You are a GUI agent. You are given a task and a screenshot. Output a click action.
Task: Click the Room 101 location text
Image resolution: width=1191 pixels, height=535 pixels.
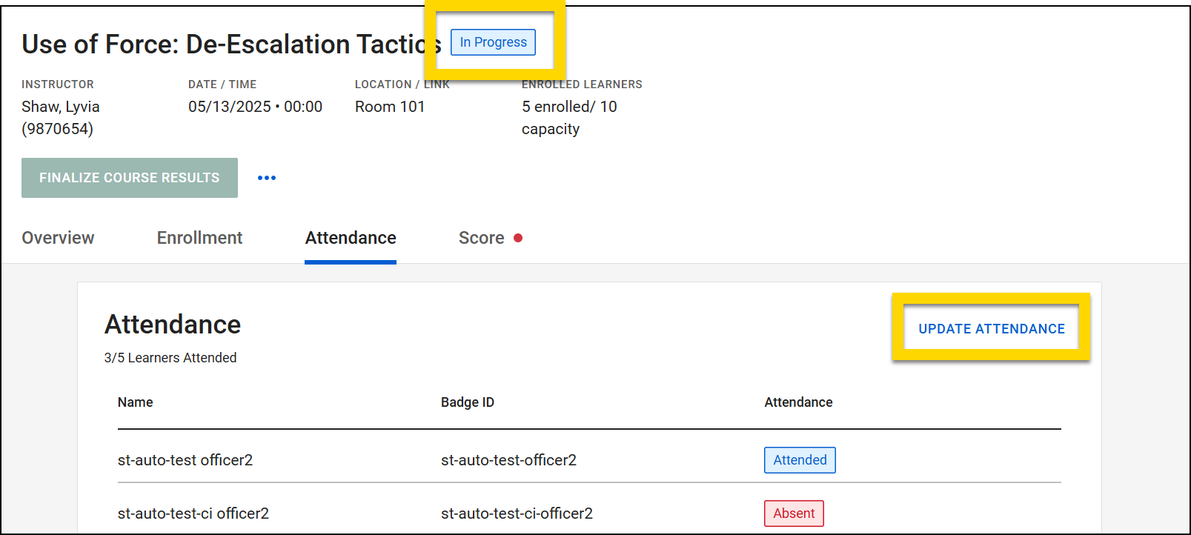(390, 107)
